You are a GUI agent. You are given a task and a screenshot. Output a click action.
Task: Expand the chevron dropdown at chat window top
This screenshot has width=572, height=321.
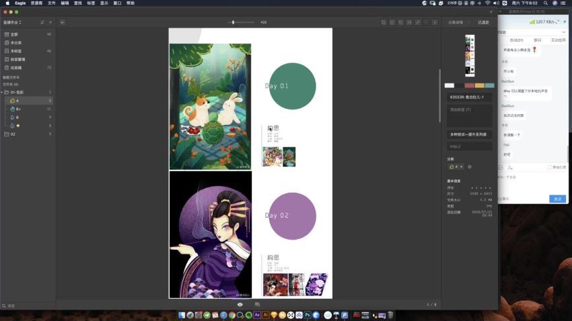pos(564,32)
